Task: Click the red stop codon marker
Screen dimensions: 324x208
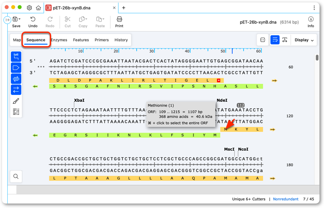Action: click(219, 80)
